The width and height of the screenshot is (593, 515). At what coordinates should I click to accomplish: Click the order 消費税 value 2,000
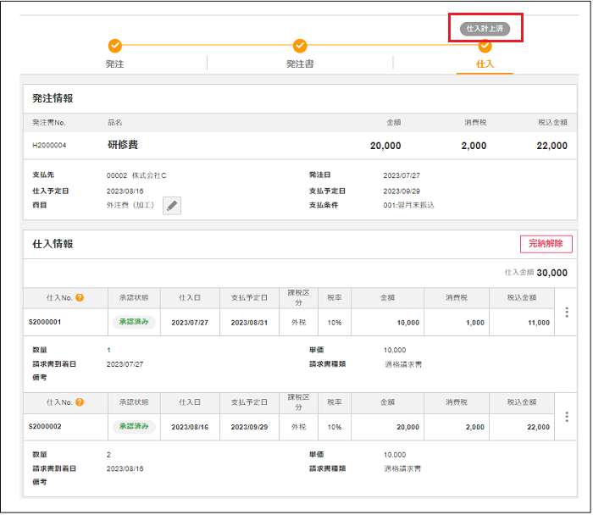(x=474, y=146)
